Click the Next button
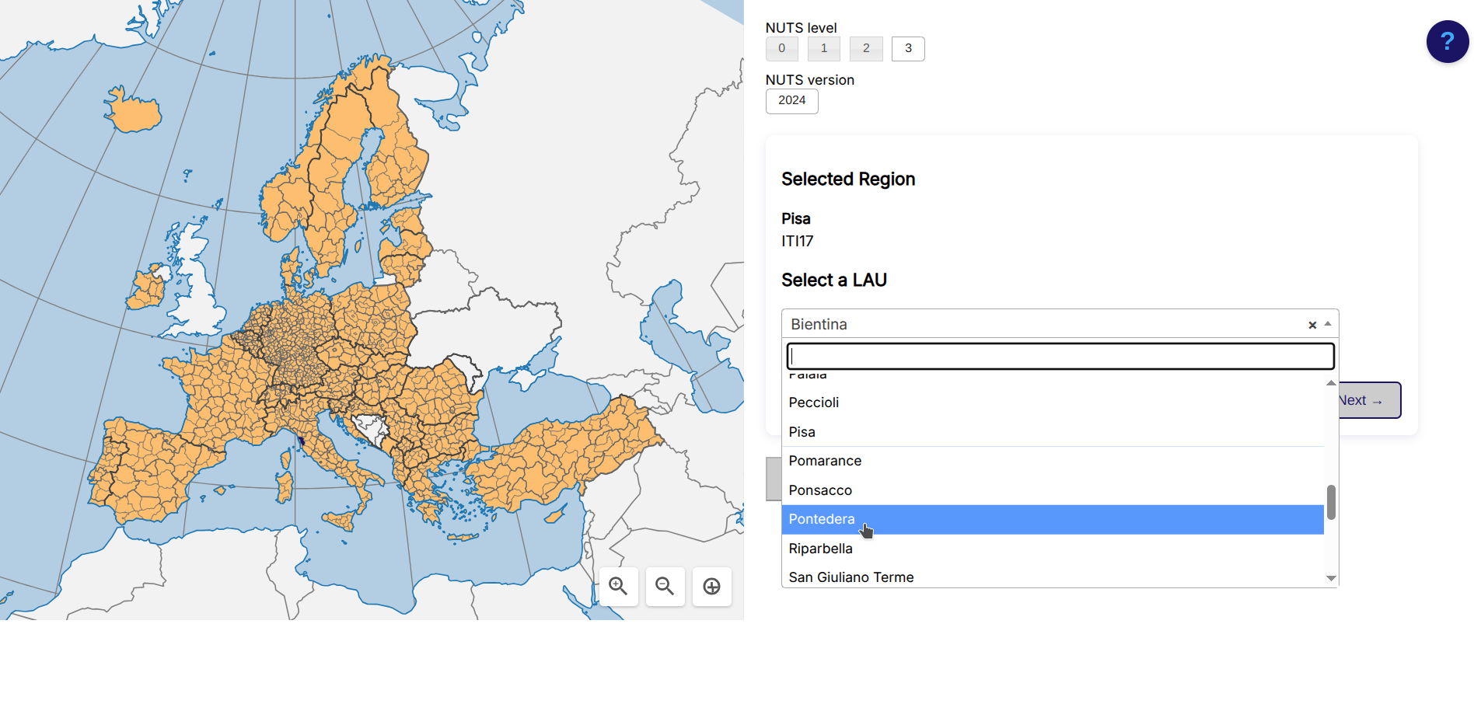1474x704 pixels. 1369,401
